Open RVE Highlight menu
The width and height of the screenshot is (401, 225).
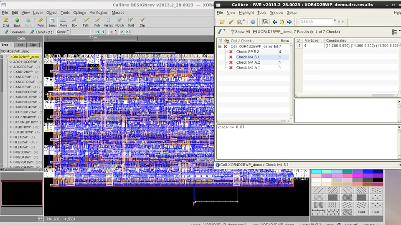[246, 12]
